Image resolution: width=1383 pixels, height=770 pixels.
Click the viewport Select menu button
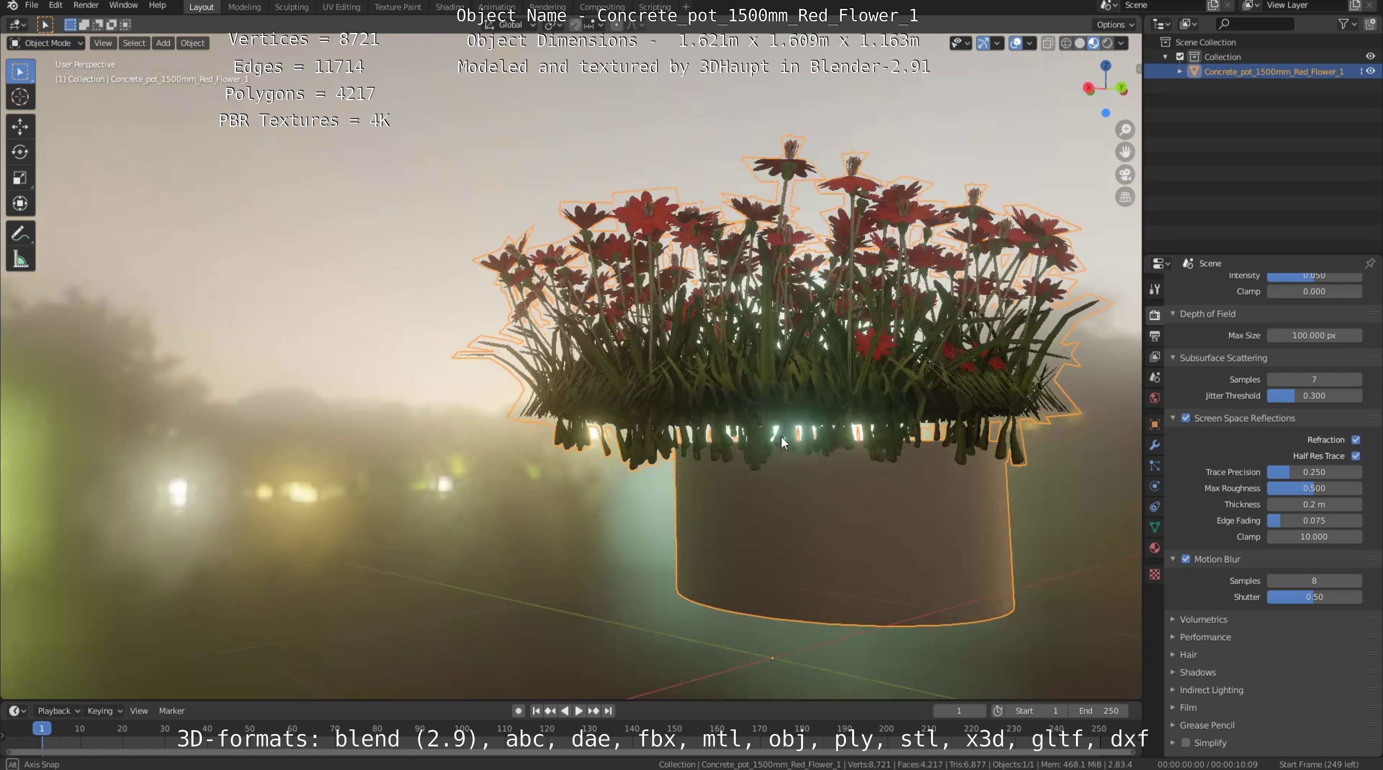(x=134, y=43)
